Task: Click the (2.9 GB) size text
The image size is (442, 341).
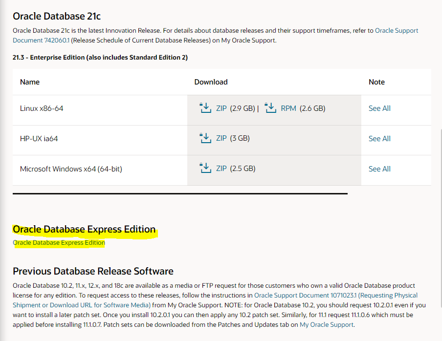Action: pos(243,108)
